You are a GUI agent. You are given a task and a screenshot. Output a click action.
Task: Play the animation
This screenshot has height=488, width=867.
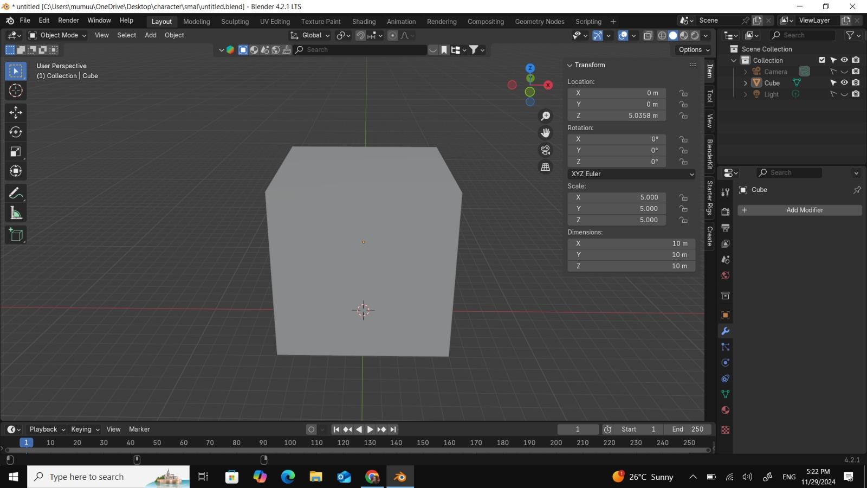370,429
